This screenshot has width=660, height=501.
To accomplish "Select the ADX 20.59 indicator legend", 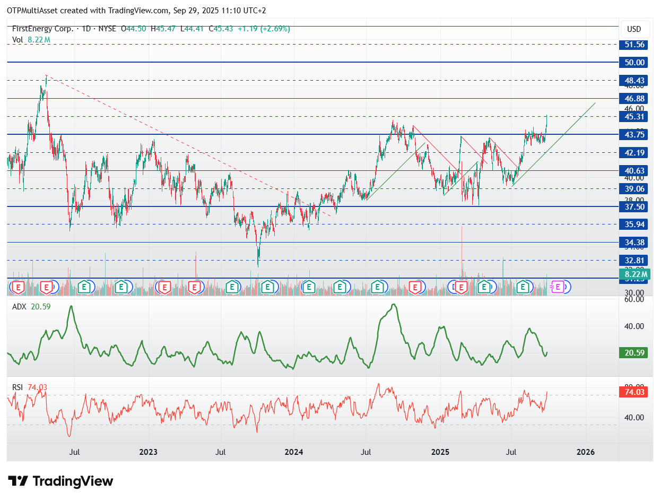I will tap(31, 306).
